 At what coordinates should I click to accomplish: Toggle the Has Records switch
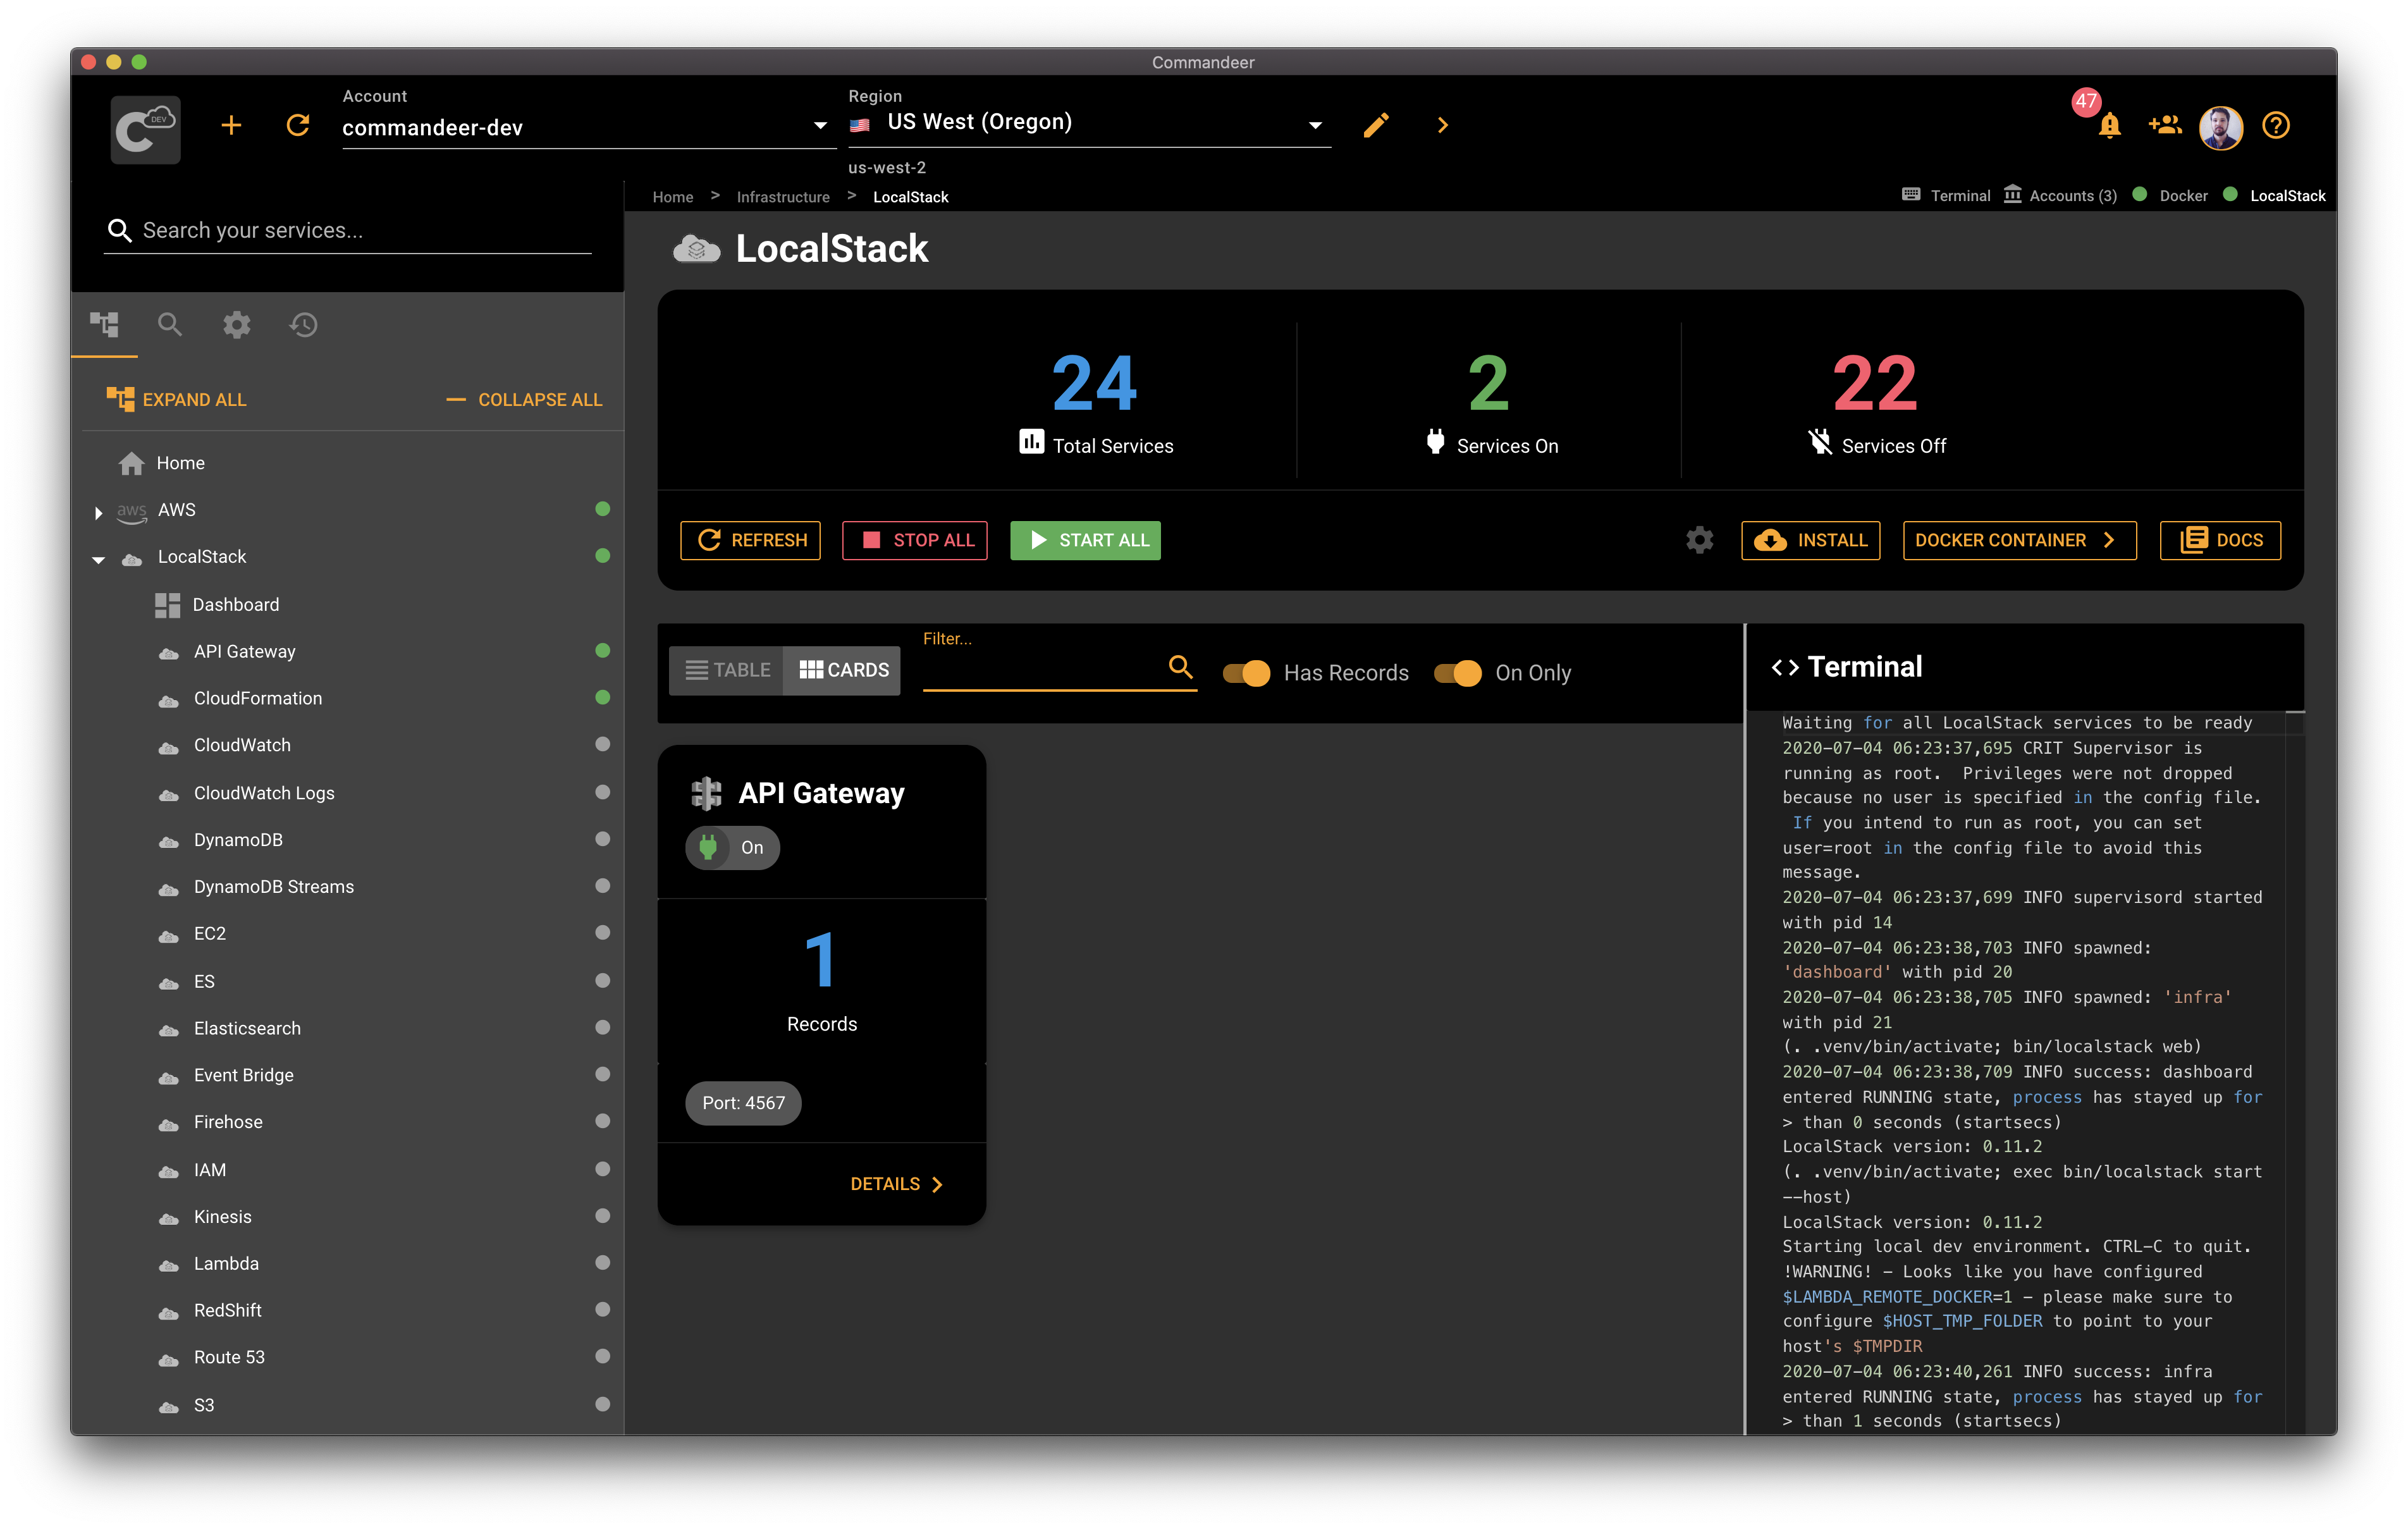pyautogui.click(x=1246, y=673)
